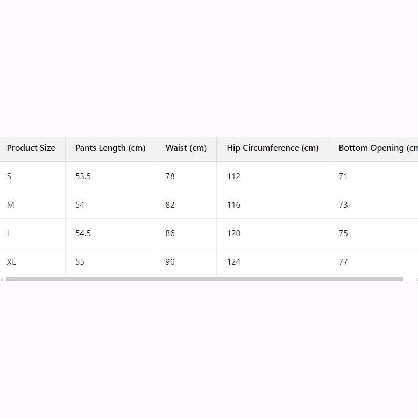Click the 53.5 pants length value
The height and width of the screenshot is (418, 418).
click(x=83, y=176)
